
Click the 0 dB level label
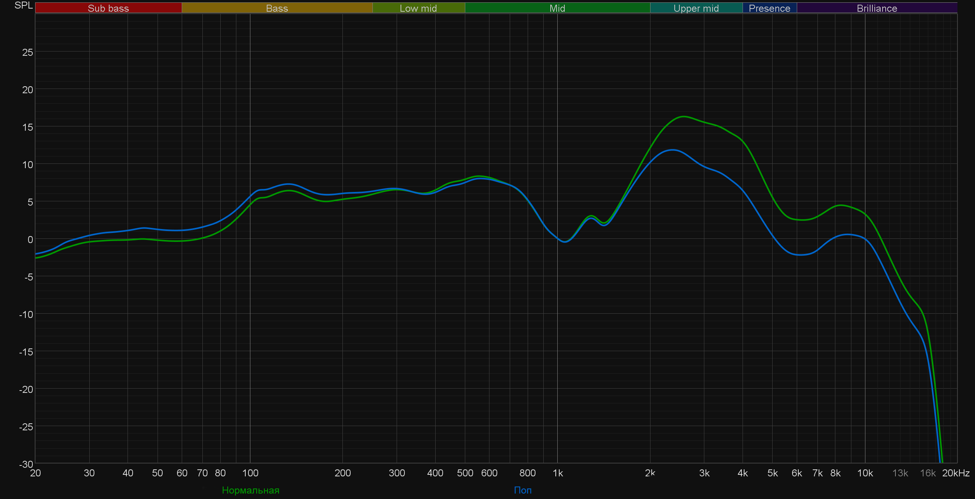[30, 240]
